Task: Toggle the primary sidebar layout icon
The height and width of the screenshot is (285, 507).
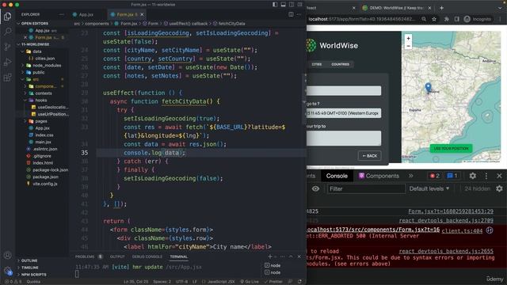Action: 275,5
